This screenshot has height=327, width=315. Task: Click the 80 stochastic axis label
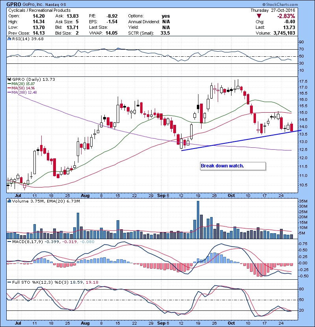302,289
